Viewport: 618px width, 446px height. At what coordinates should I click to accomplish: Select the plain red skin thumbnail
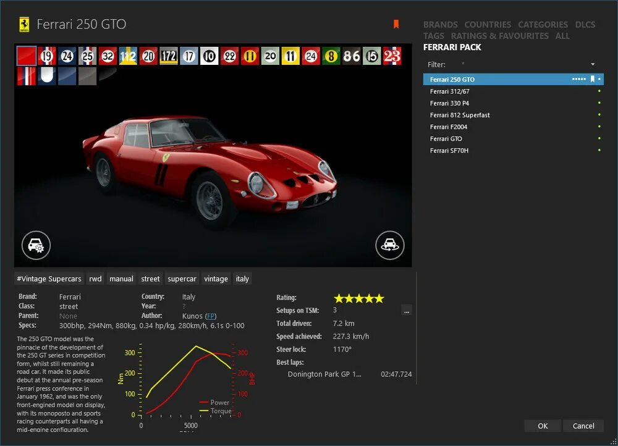click(27, 56)
